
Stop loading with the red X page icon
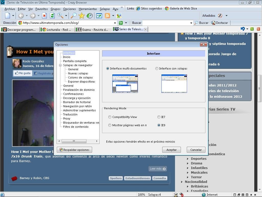pyautogui.click(x=44, y=16)
